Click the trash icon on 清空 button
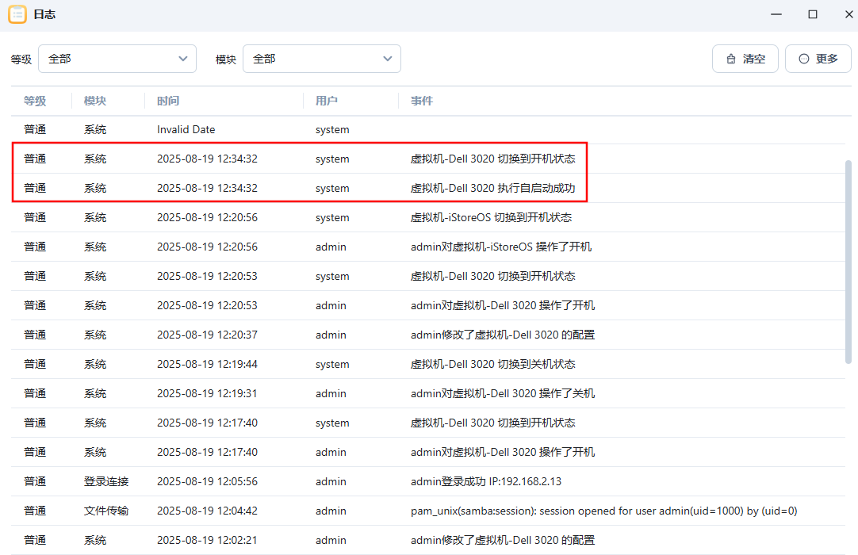 [x=730, y=59]
